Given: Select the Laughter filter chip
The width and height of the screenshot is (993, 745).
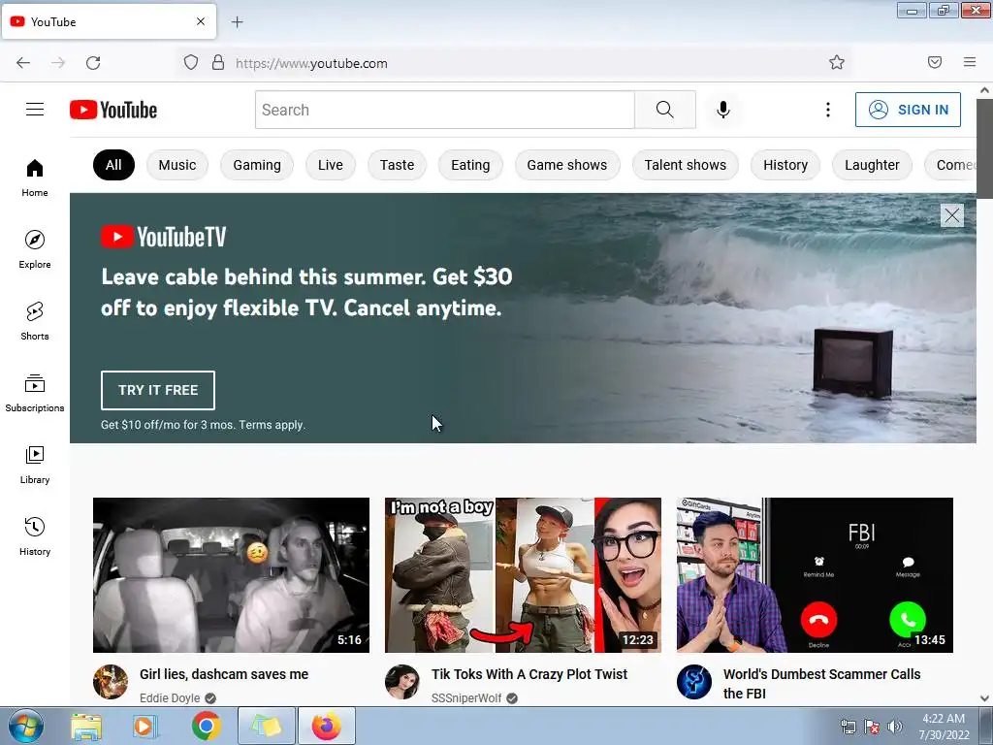Looking at the screenshot, I should tap(872, 165).
